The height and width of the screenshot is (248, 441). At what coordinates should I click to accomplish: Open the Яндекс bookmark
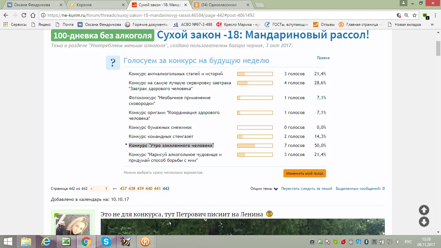(41, 25)
